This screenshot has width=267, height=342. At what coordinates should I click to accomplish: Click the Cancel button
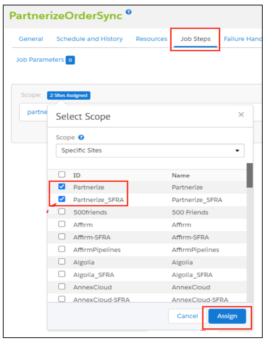(187, 316)
